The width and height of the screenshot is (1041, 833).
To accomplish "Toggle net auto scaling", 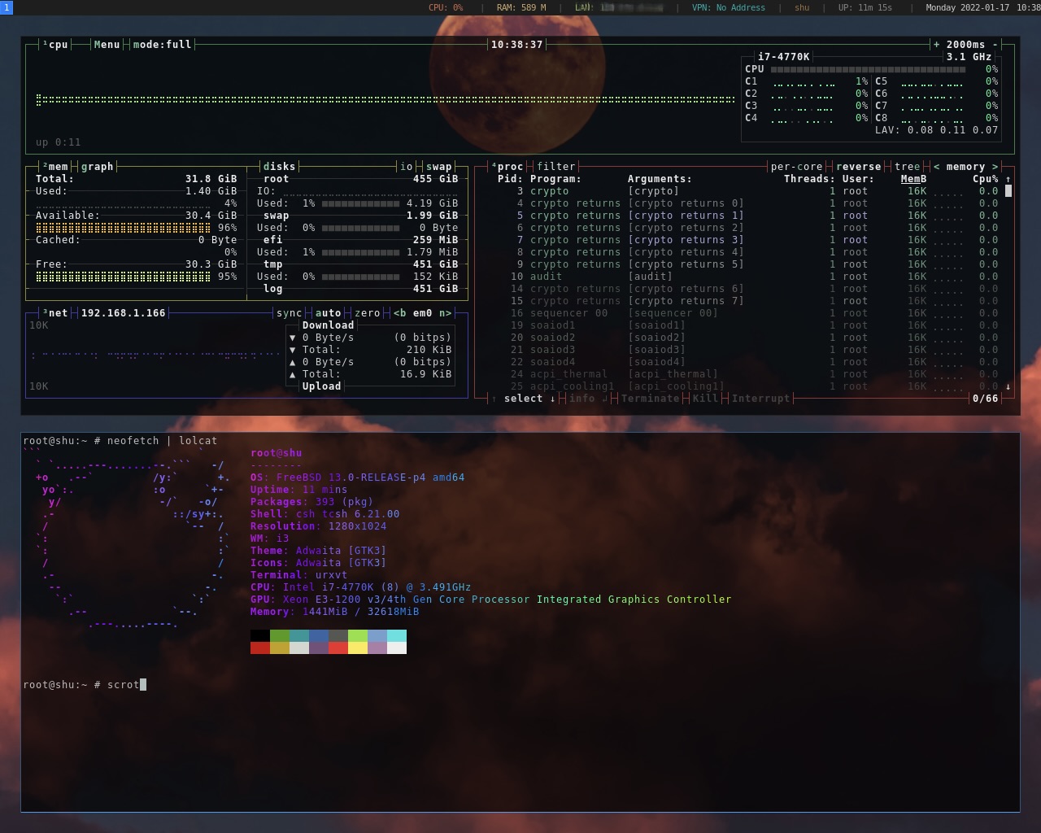I will coord(328,313).
